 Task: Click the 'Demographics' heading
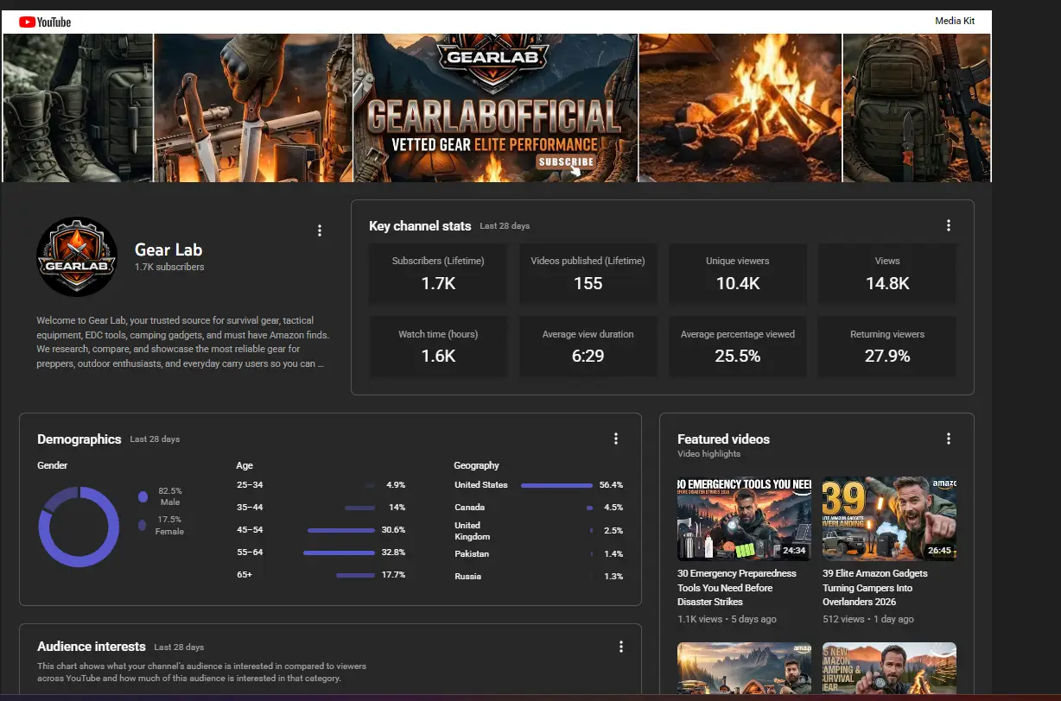79,439
